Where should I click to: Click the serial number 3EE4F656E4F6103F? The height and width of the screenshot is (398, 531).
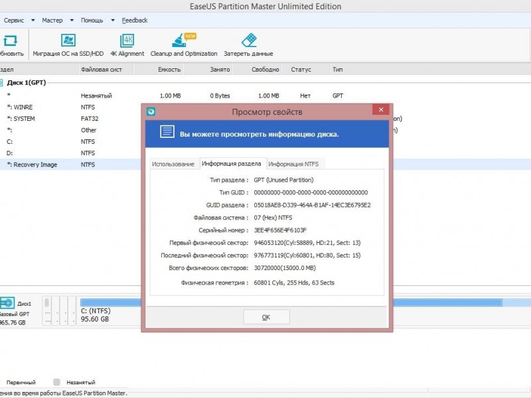pos(280,230)
